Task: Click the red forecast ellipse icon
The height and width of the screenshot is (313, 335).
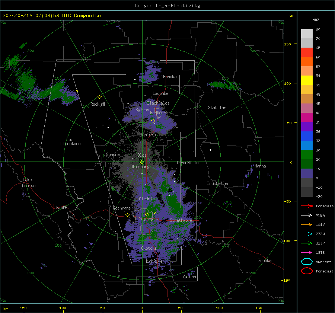Action: pyautogui.click(x=307, y=271)
